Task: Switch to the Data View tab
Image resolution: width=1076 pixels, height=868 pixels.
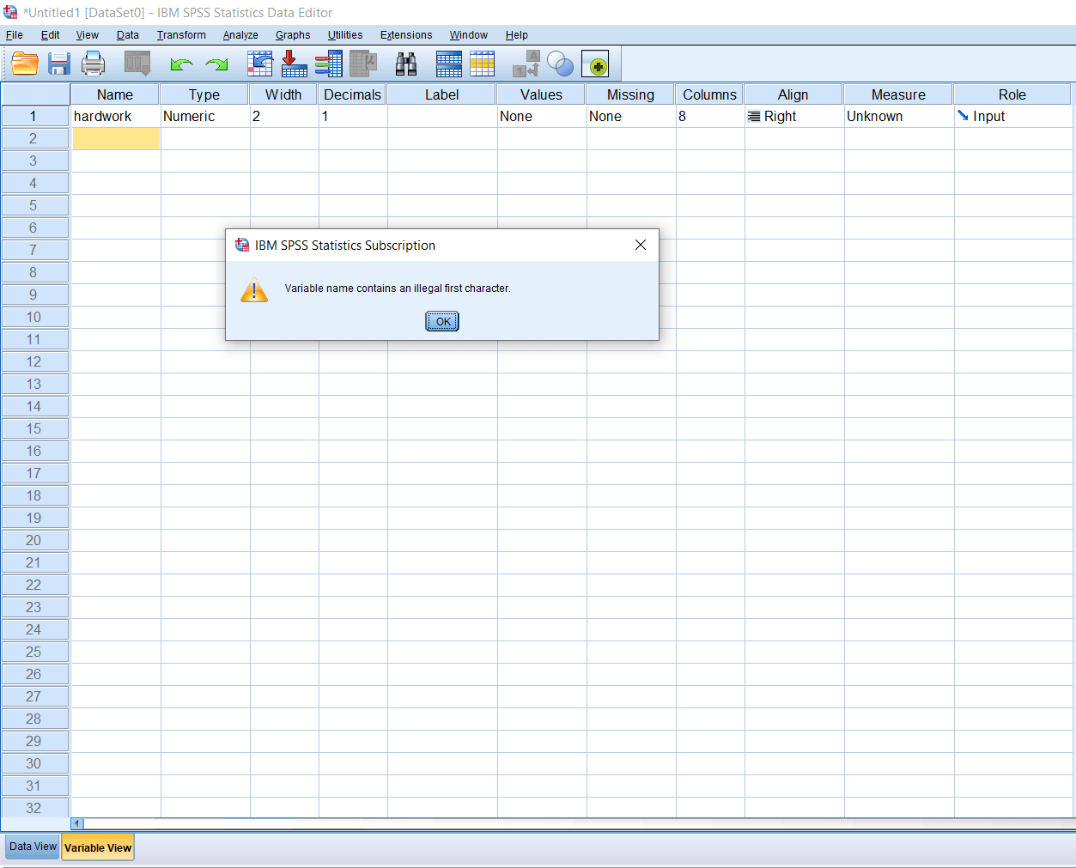Action: coord(31,846)
